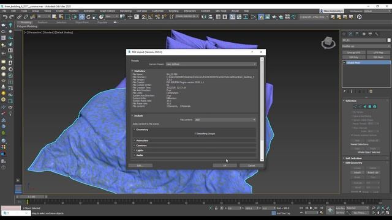Open the Rendering menu
Viewport: 392px width, 220px height.
pos(126,11)
